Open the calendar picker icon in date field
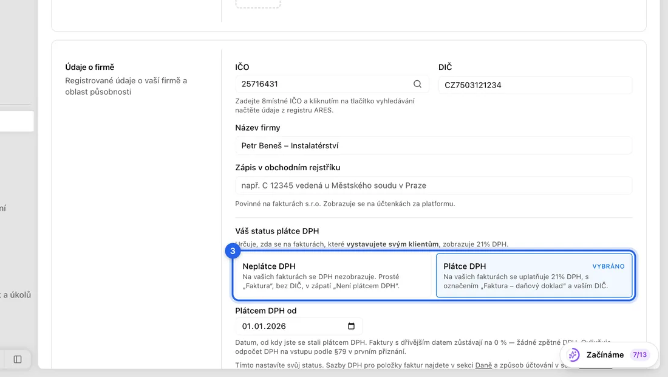This screenshot has width=668, height=377. [351, 327]
